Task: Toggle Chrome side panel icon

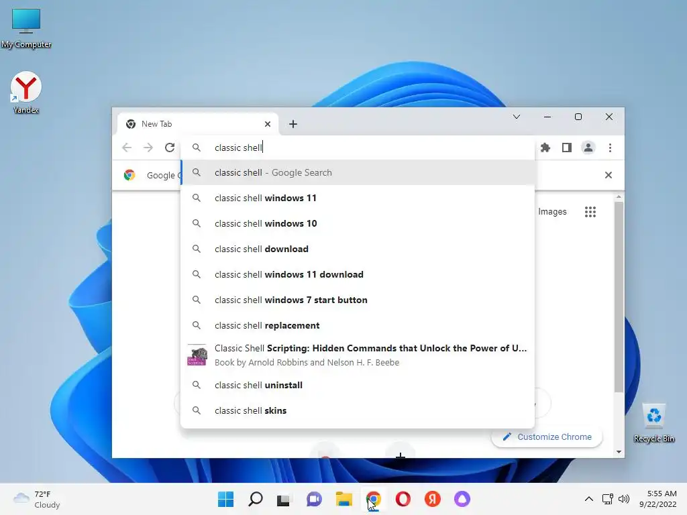Action: coord(566,148)
